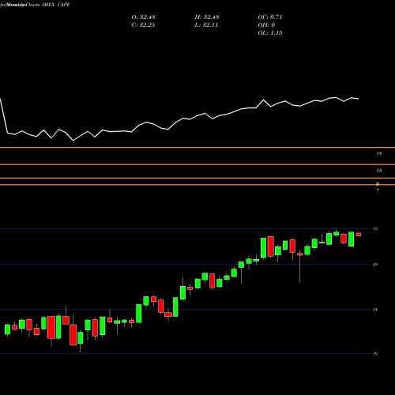The height and width of the screenshot is (395, 395).
Task: Click the 32 price axis label
Action: point(375,228)
